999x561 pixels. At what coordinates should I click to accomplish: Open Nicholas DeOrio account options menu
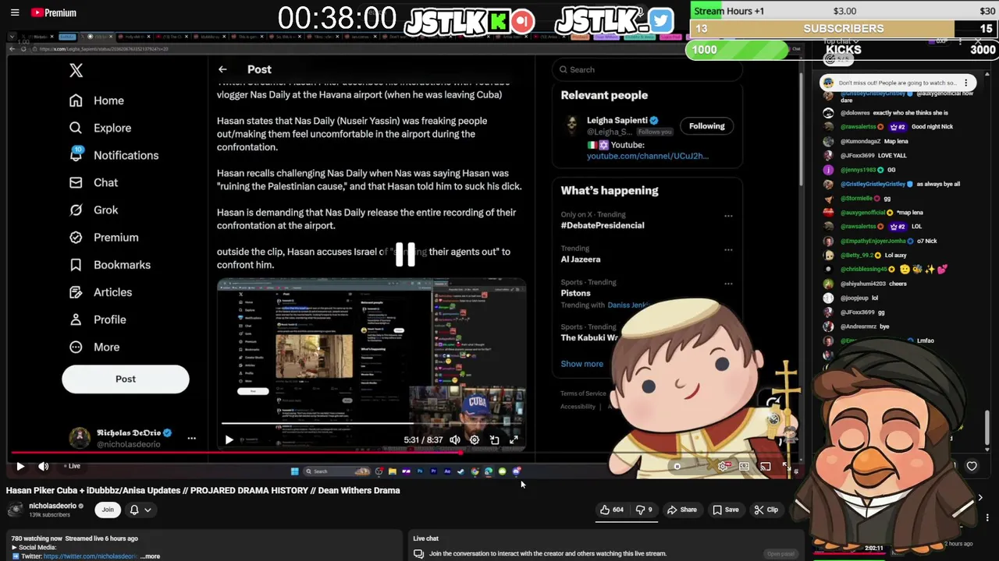pyautogui.click(x=191, y=438)
